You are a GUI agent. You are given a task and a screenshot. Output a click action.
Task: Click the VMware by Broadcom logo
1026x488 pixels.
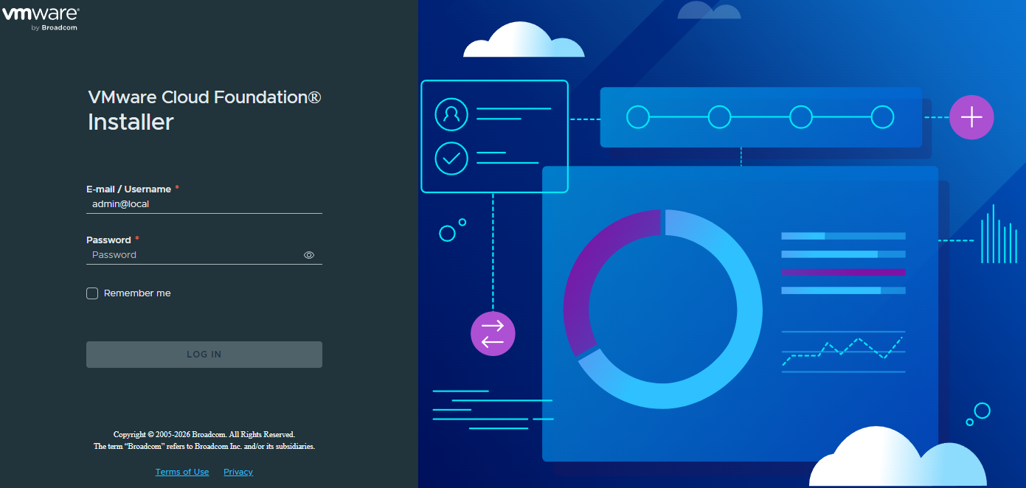[x=40, y=19]
